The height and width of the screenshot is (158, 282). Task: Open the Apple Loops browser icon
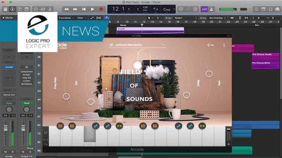pos(270,9)
